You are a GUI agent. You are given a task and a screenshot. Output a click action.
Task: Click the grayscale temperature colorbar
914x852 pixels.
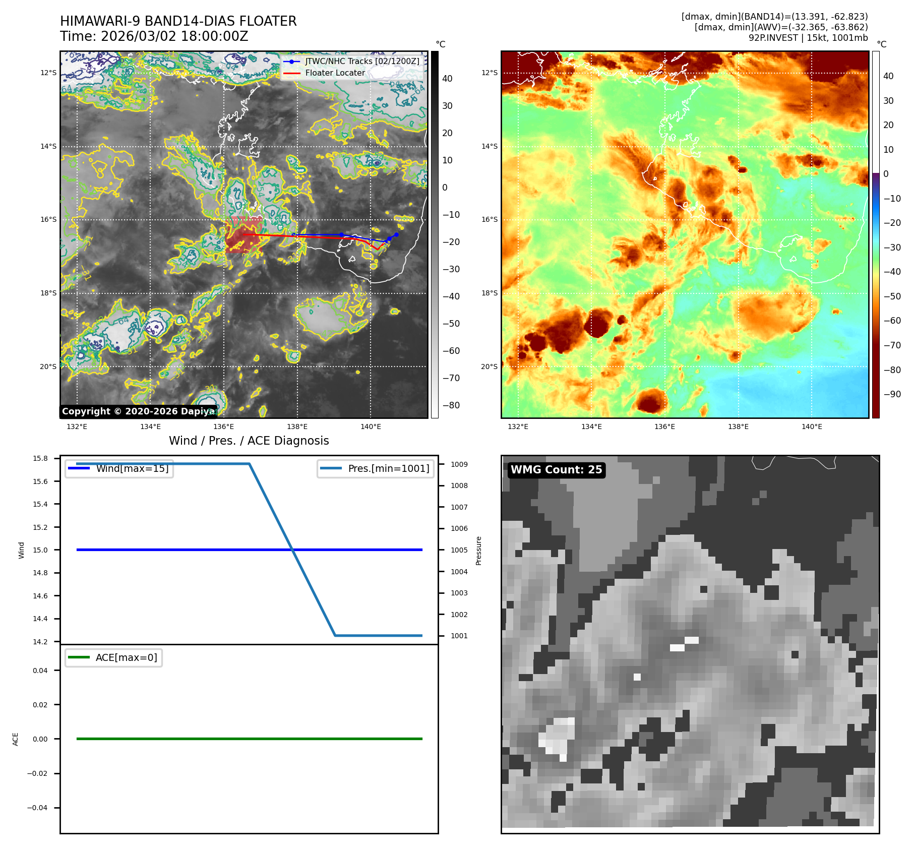click(x=435, y=234)
